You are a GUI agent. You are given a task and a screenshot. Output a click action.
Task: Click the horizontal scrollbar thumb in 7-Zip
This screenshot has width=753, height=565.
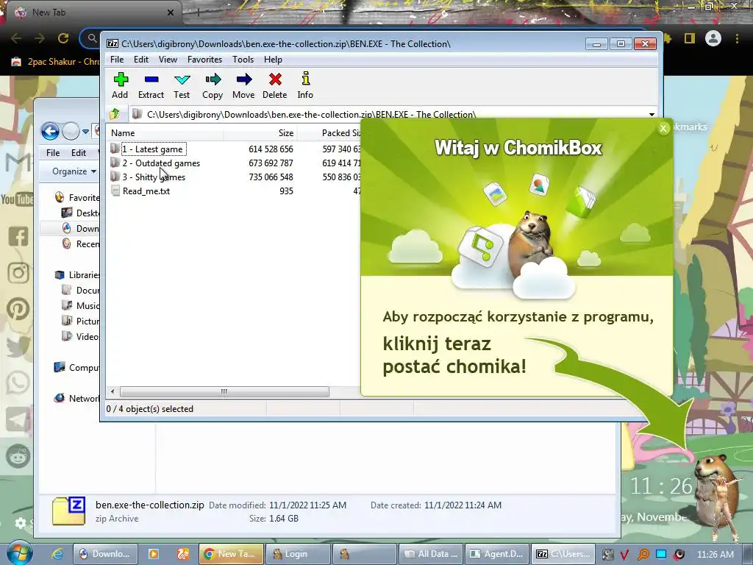click(x=224, y=391)
